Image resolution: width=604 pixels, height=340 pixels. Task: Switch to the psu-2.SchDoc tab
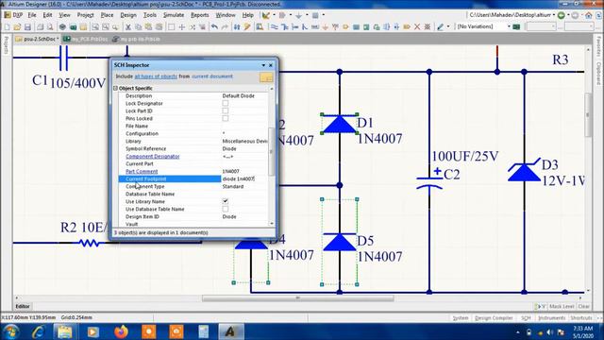pyautogui.click(x=38, y=39)
